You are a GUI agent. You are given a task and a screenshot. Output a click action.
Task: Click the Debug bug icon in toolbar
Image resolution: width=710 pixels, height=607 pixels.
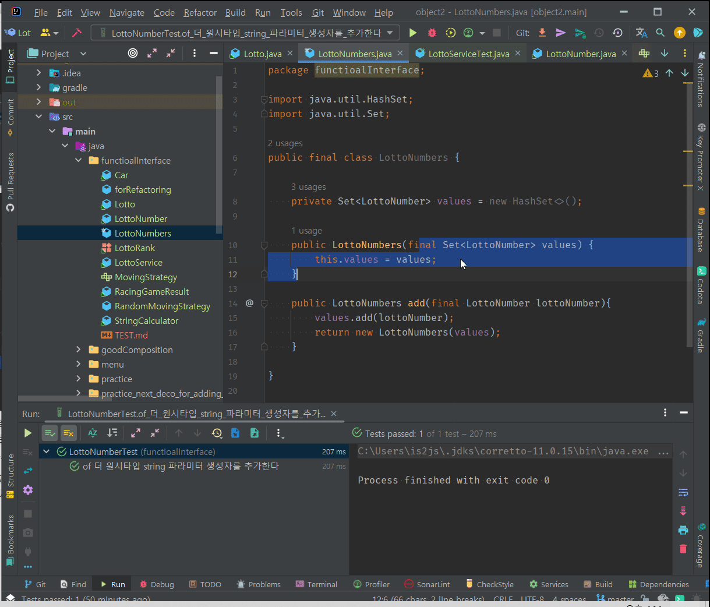(x=432, y=33)
